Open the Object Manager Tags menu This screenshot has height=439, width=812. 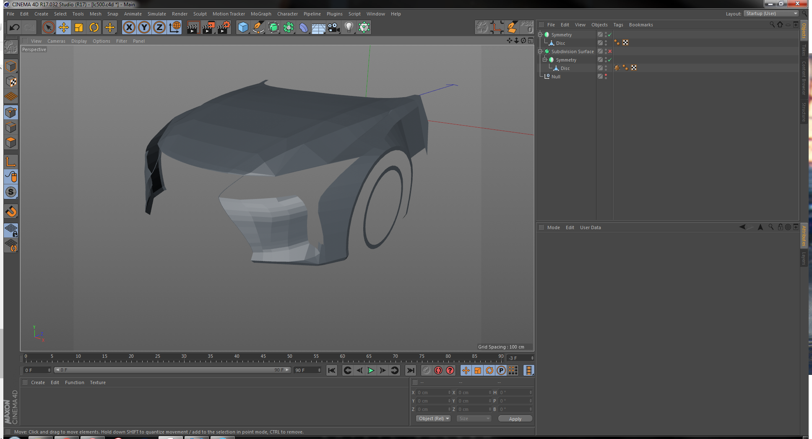pyautogui.click(x=618, y=25)
